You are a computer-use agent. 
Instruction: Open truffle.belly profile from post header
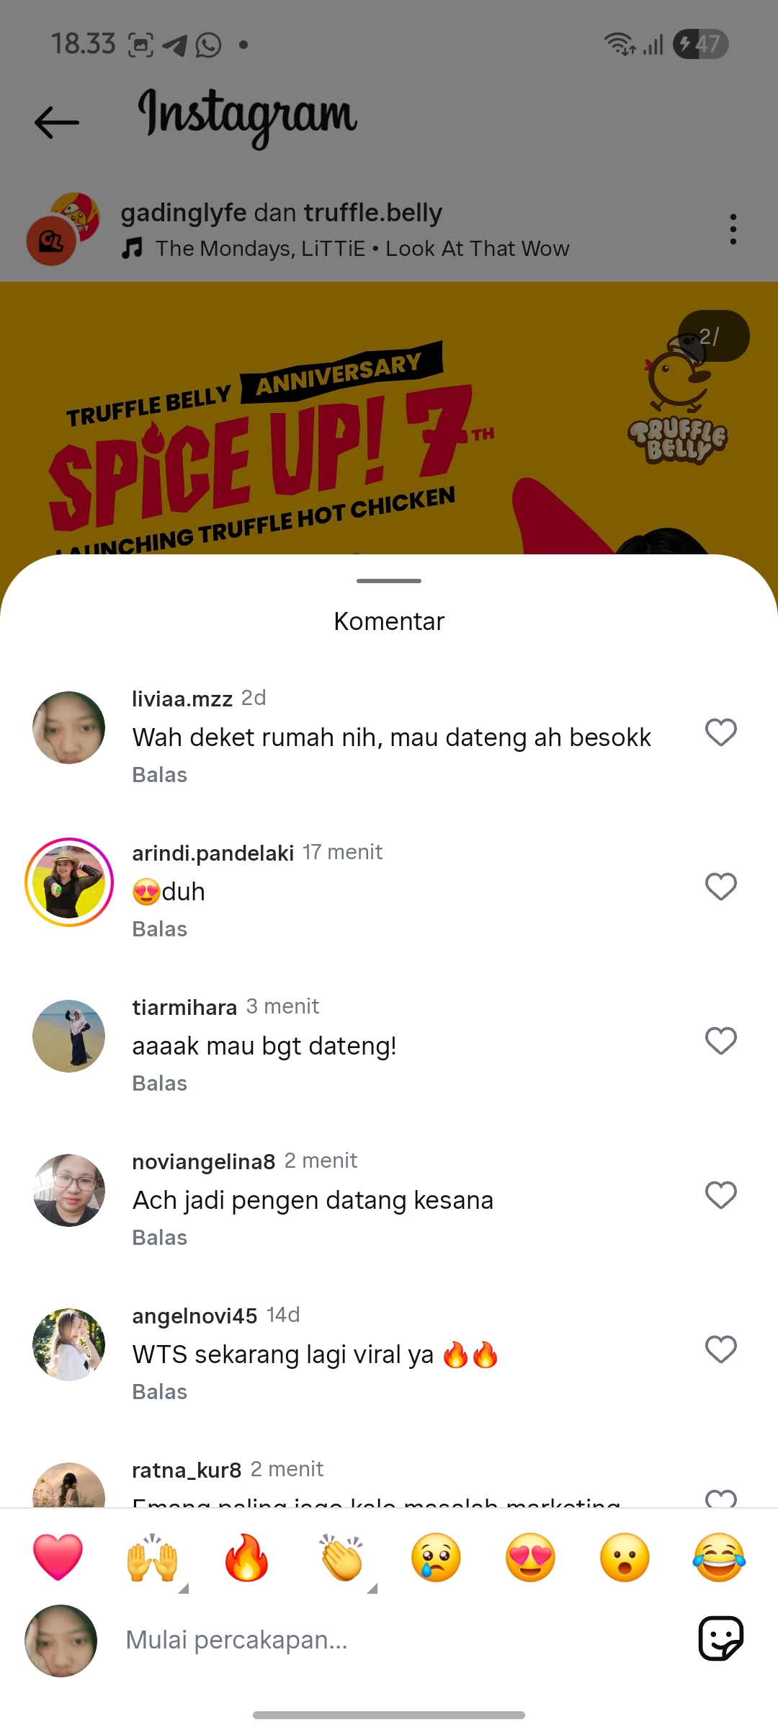[373, 213]
